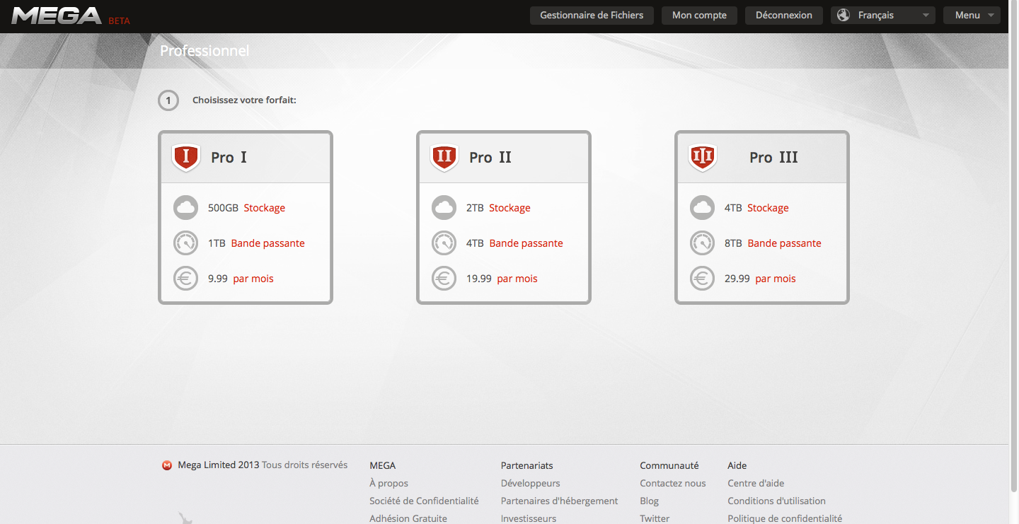Click the Pro II red shield badge

444,157
